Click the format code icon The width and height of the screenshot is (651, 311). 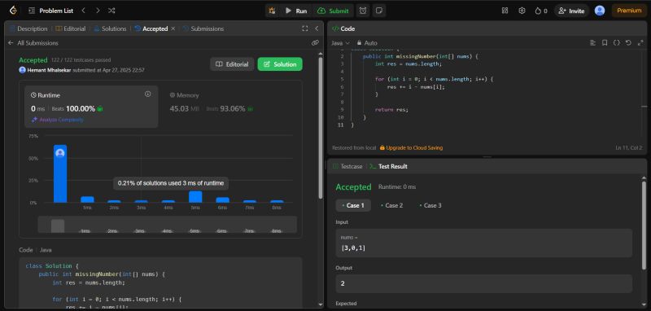pos(592,43)
